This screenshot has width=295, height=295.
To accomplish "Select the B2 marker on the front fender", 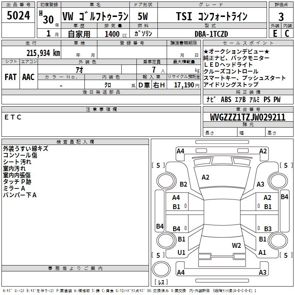I will tap(183, 184).
